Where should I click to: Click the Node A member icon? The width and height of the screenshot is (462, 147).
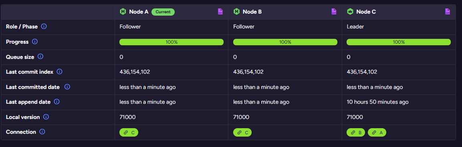click(x=123, y=12)
